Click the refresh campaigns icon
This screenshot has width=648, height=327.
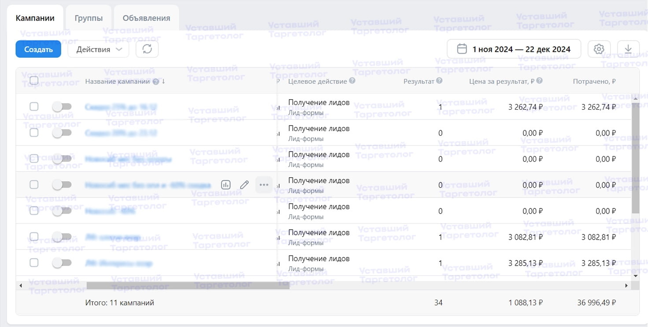click(x=147, y=49)
